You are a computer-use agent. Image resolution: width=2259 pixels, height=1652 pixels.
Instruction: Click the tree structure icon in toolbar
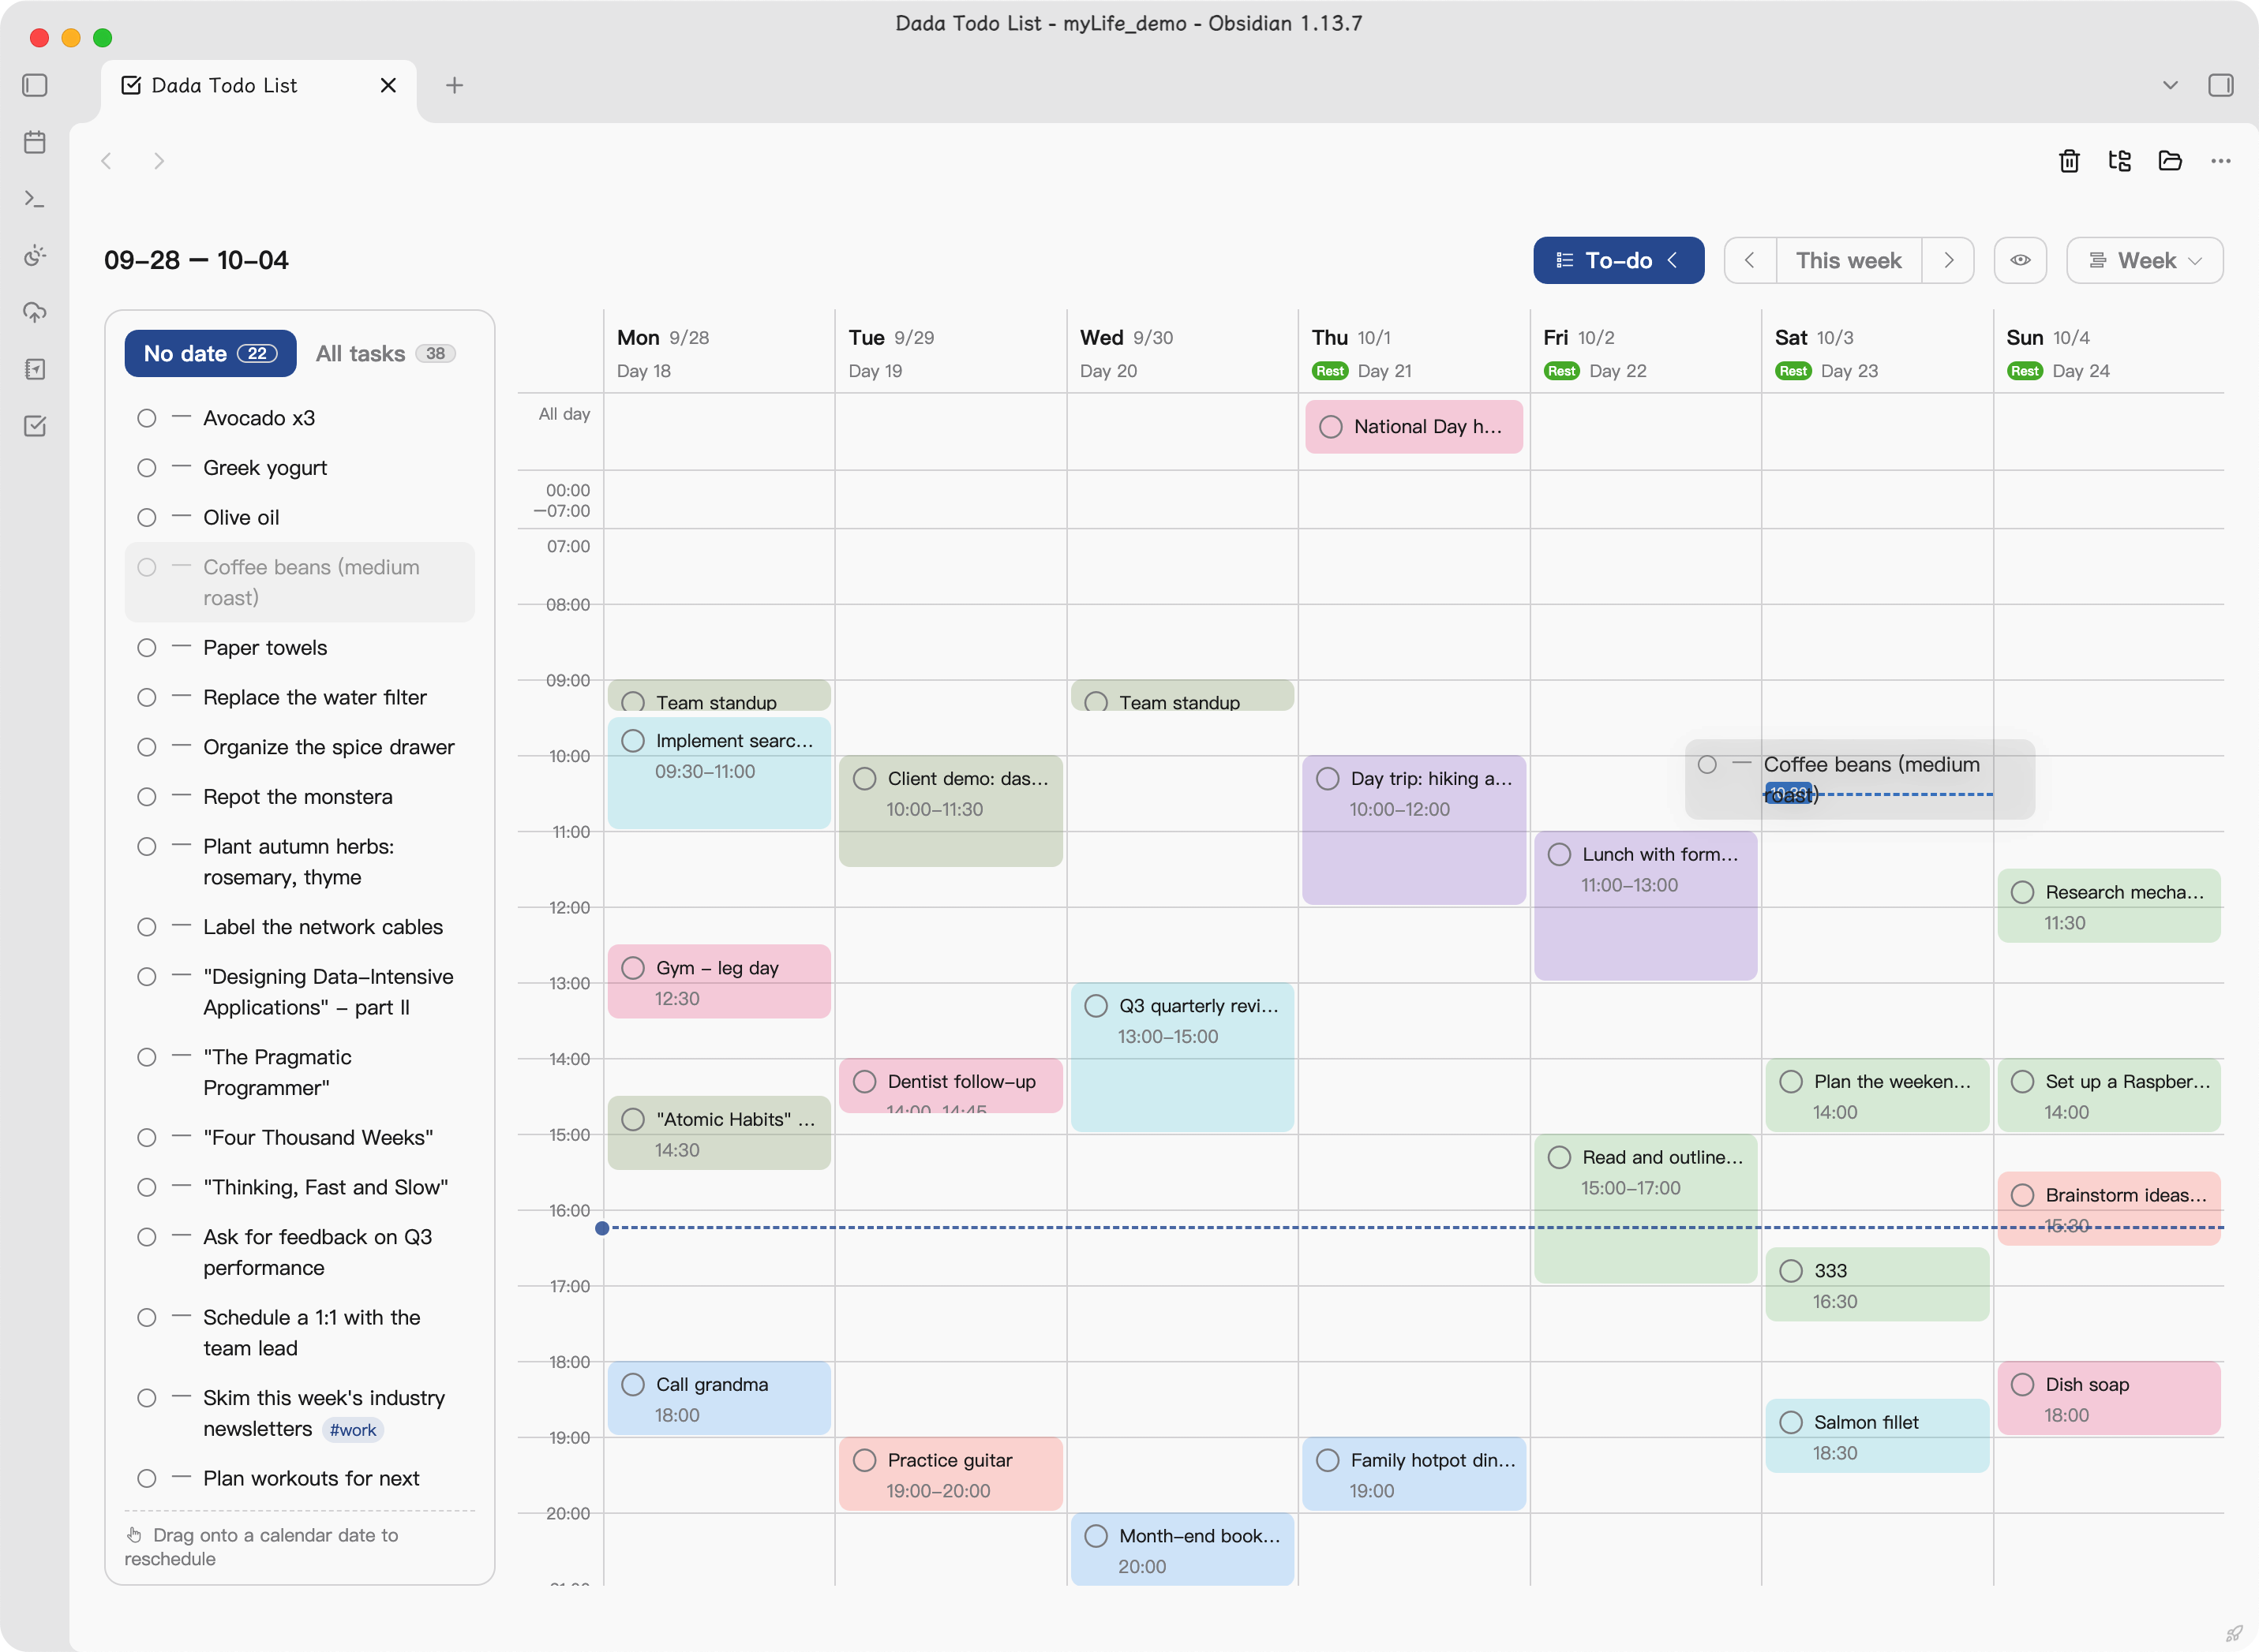[2119, 161]
